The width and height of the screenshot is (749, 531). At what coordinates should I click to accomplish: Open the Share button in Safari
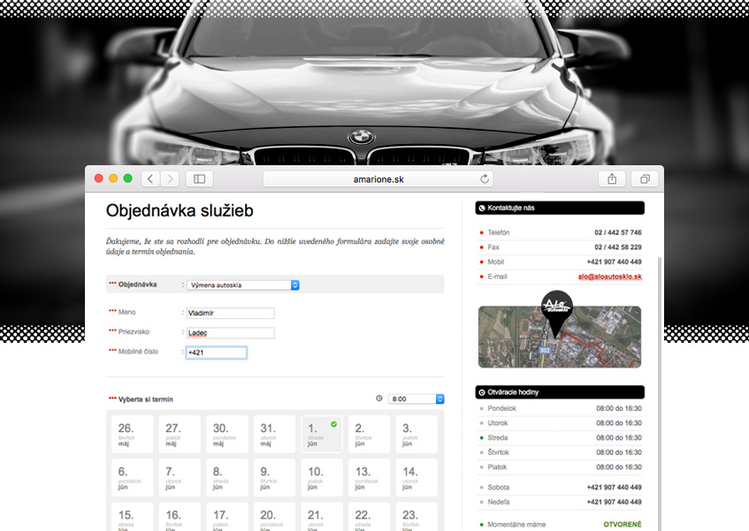(x=612, y=178)
